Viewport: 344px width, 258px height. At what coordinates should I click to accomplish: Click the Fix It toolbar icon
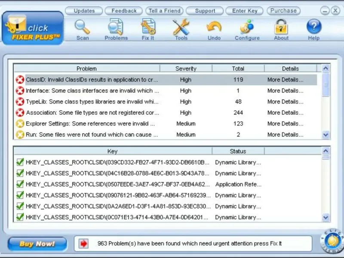click(148, 27)
